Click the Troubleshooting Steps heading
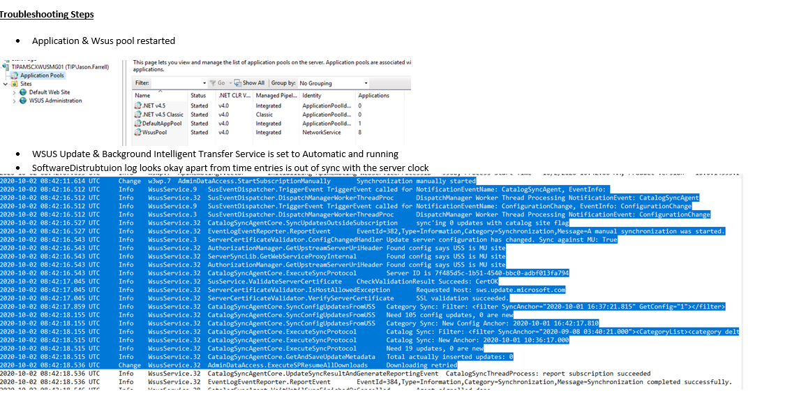The width and height of the screenshot is (806, 405). [46, 14]
